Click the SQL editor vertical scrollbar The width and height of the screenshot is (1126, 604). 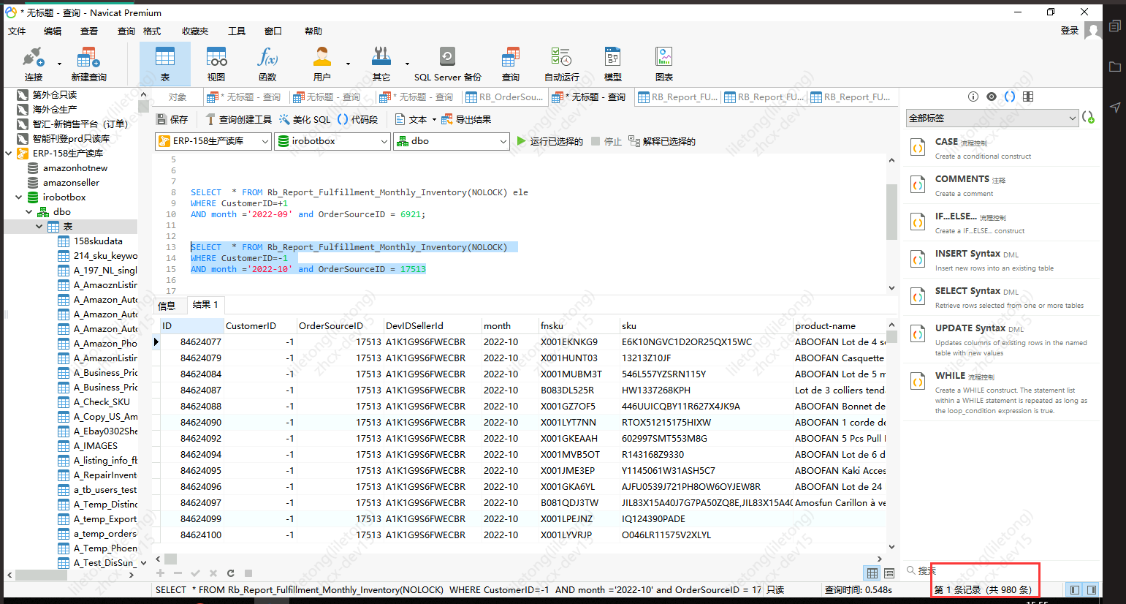(891, 212)
